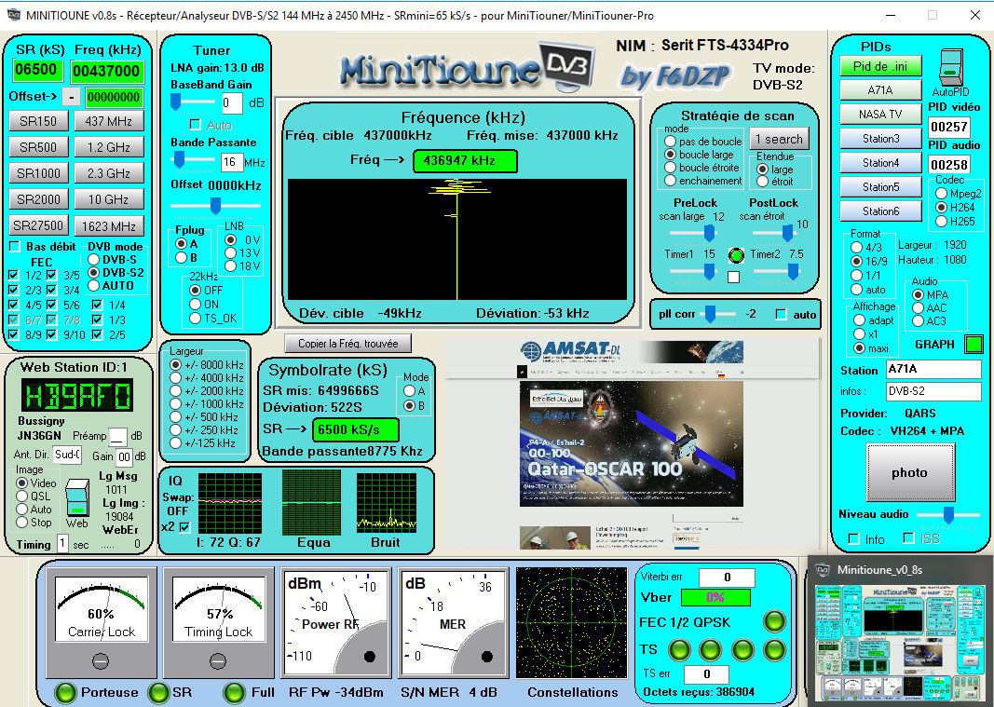Click the green LED between Timer1 and Timer2
Screen dimensions: 994x707
(736, 255)
